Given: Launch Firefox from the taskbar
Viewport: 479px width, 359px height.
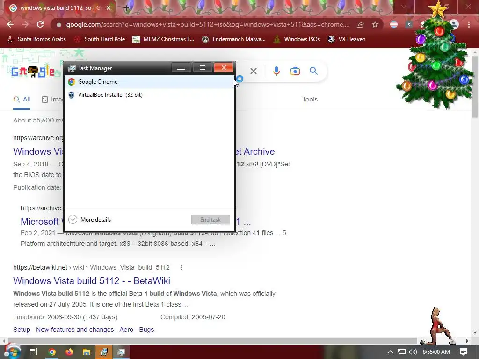Looking at the screenshot, I should 69,352.
